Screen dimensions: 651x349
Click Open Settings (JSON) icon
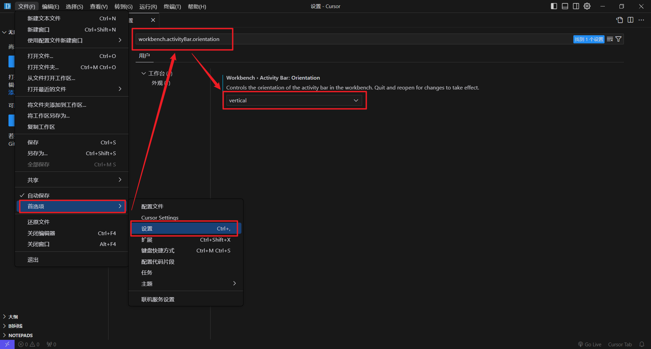tap(619, 20)
